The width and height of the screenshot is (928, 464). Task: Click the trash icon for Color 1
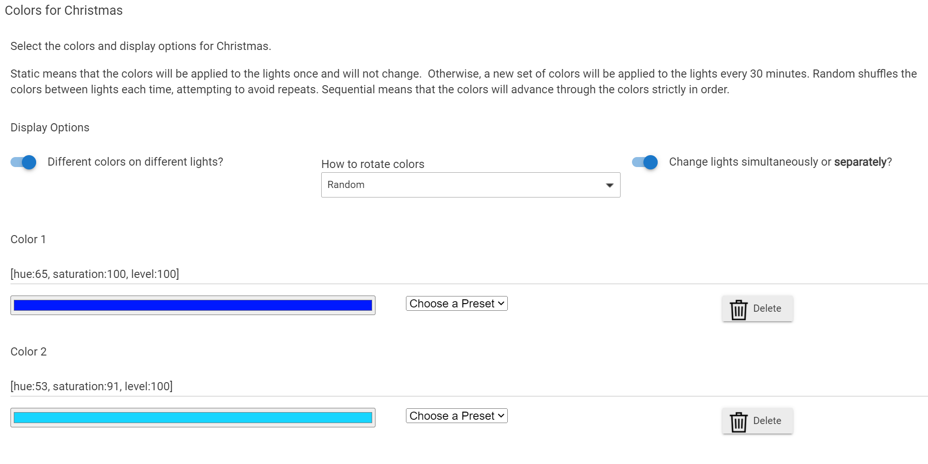[739, 309]
